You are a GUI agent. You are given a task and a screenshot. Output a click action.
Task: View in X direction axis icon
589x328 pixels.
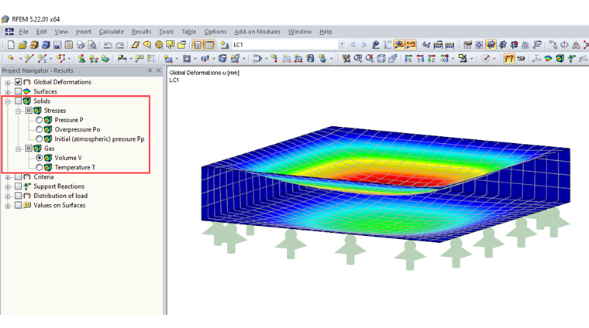(x=408, y=59)
